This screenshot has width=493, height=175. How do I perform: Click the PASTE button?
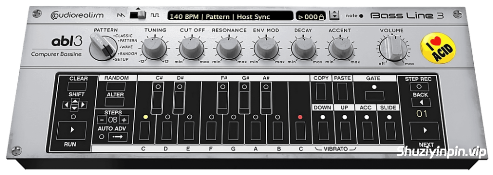(343, 92)
